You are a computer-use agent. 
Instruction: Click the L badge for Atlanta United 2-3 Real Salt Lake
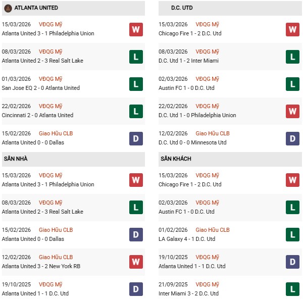[135, 57]
